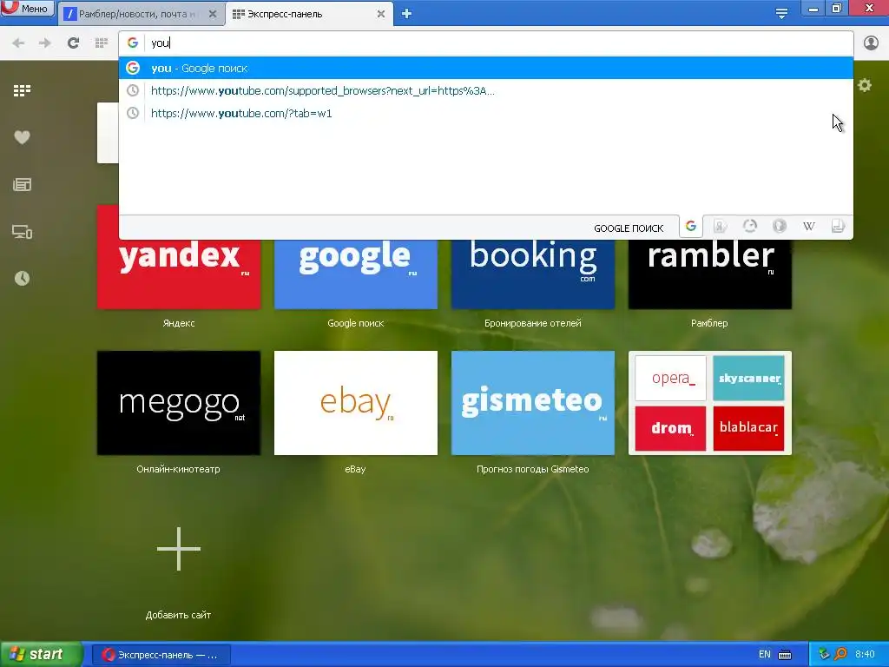The height and width of the screenshot is (667, 889).
Task: Click the magnifier tray icon
Action: point(840,655)
